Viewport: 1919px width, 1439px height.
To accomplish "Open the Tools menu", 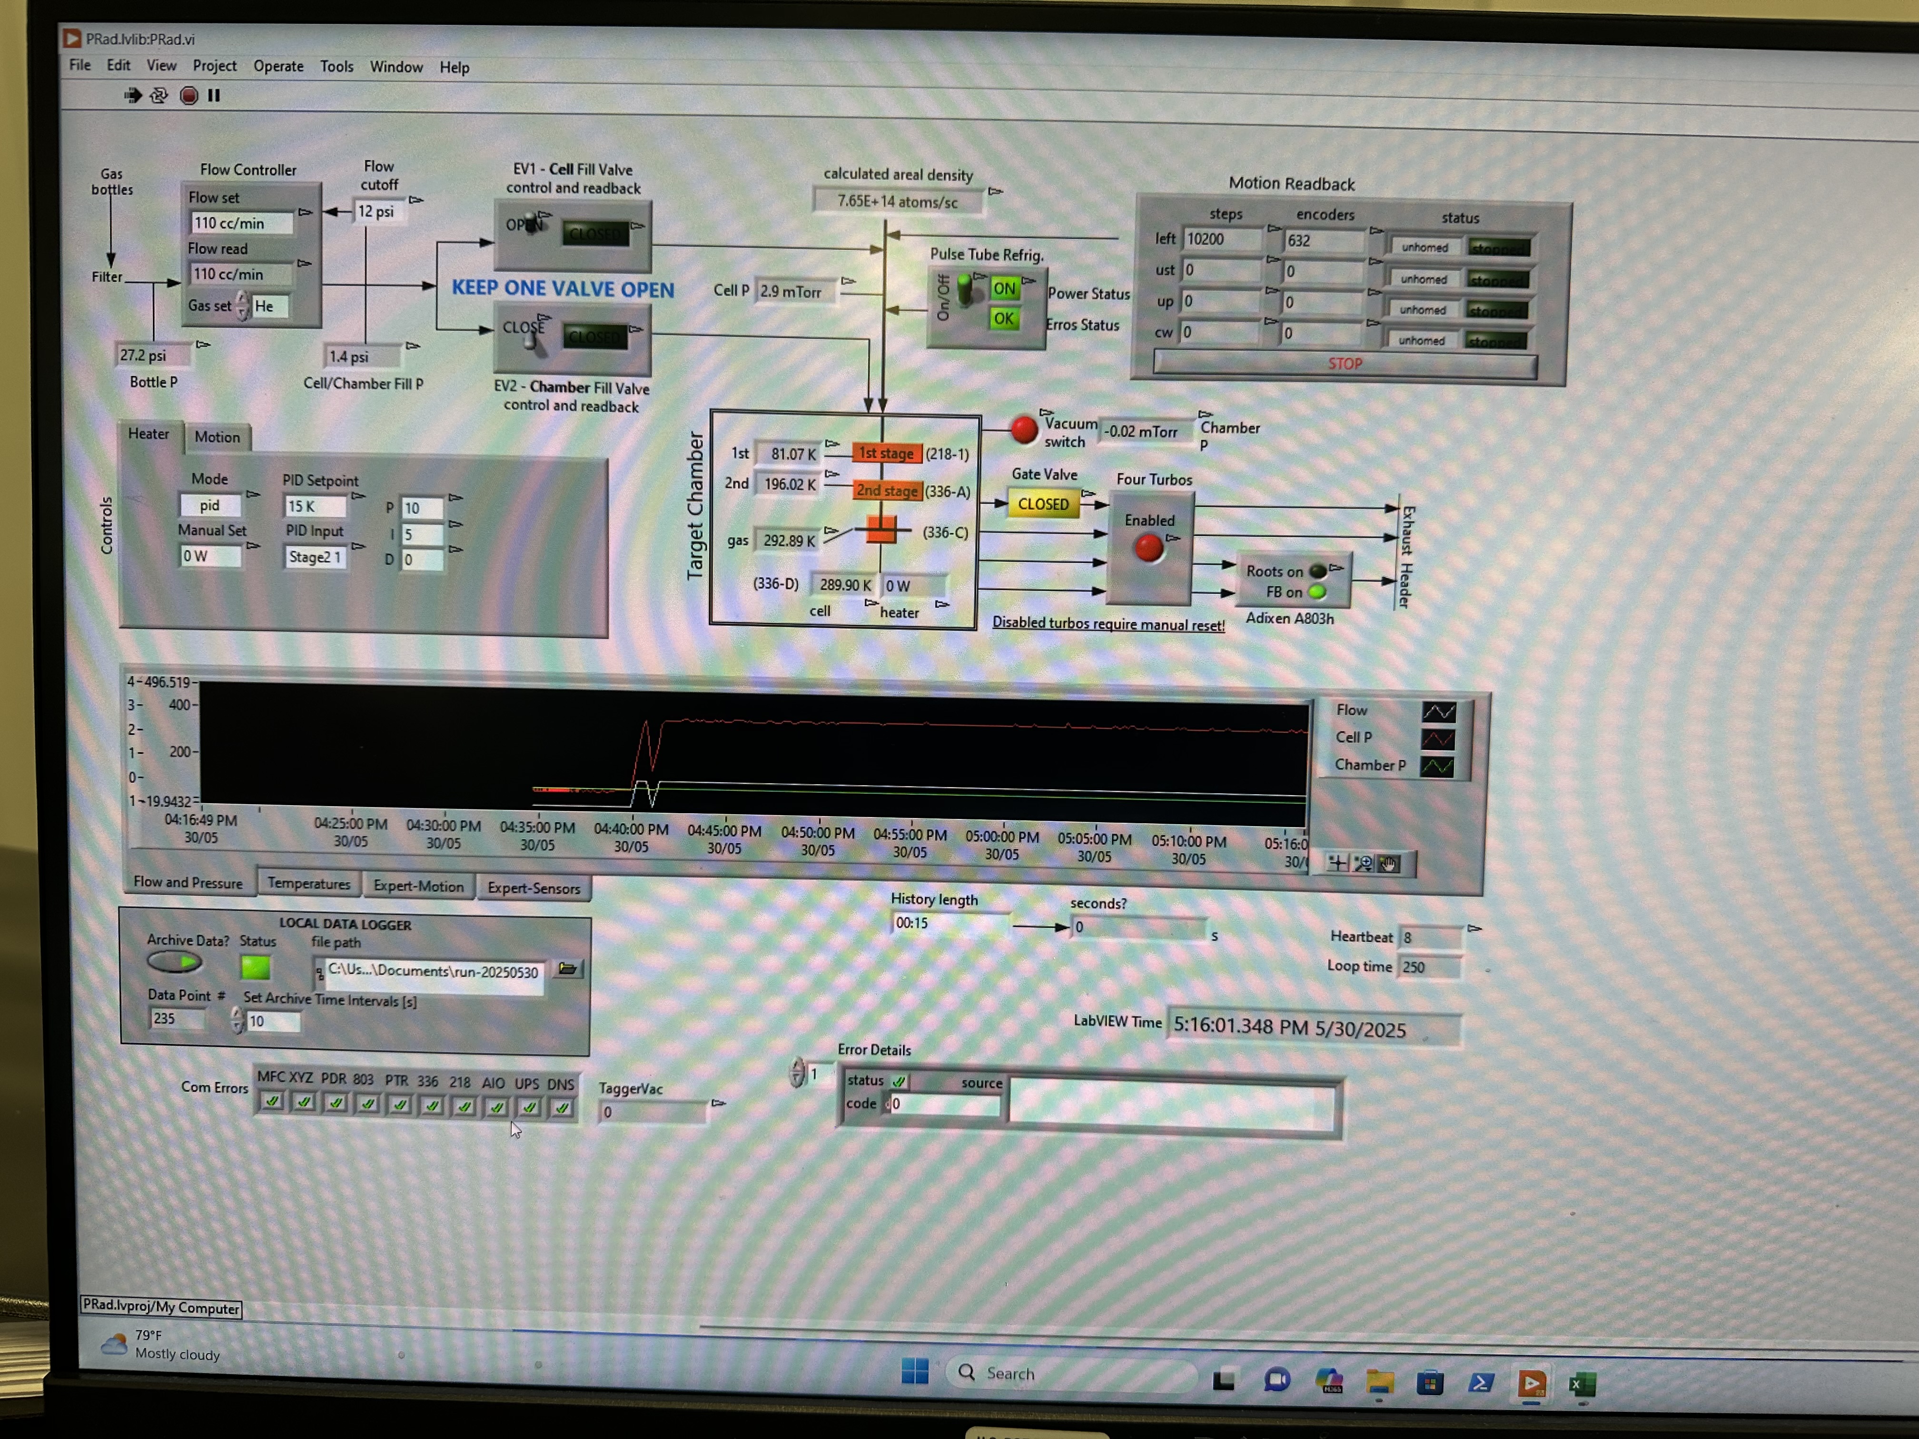I will tap(336, 67).
